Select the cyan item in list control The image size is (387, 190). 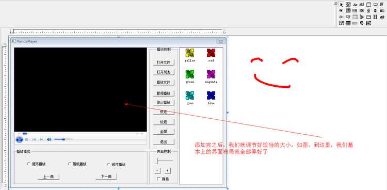coord(189,98)
